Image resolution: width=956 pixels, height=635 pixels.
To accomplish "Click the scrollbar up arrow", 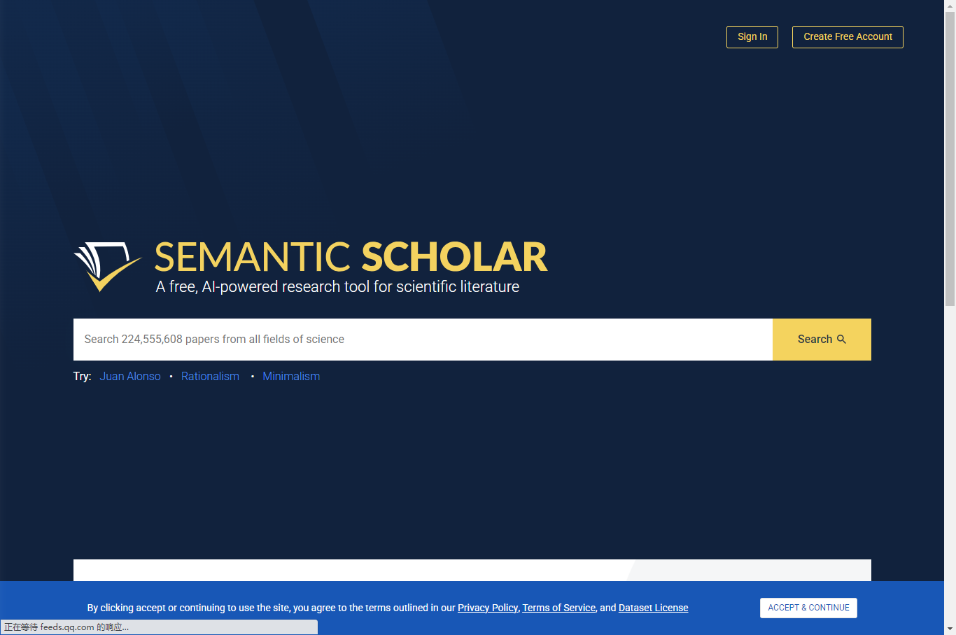I will [x=950, y=4].
